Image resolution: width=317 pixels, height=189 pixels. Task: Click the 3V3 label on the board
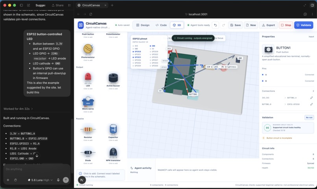coord(169,49)
